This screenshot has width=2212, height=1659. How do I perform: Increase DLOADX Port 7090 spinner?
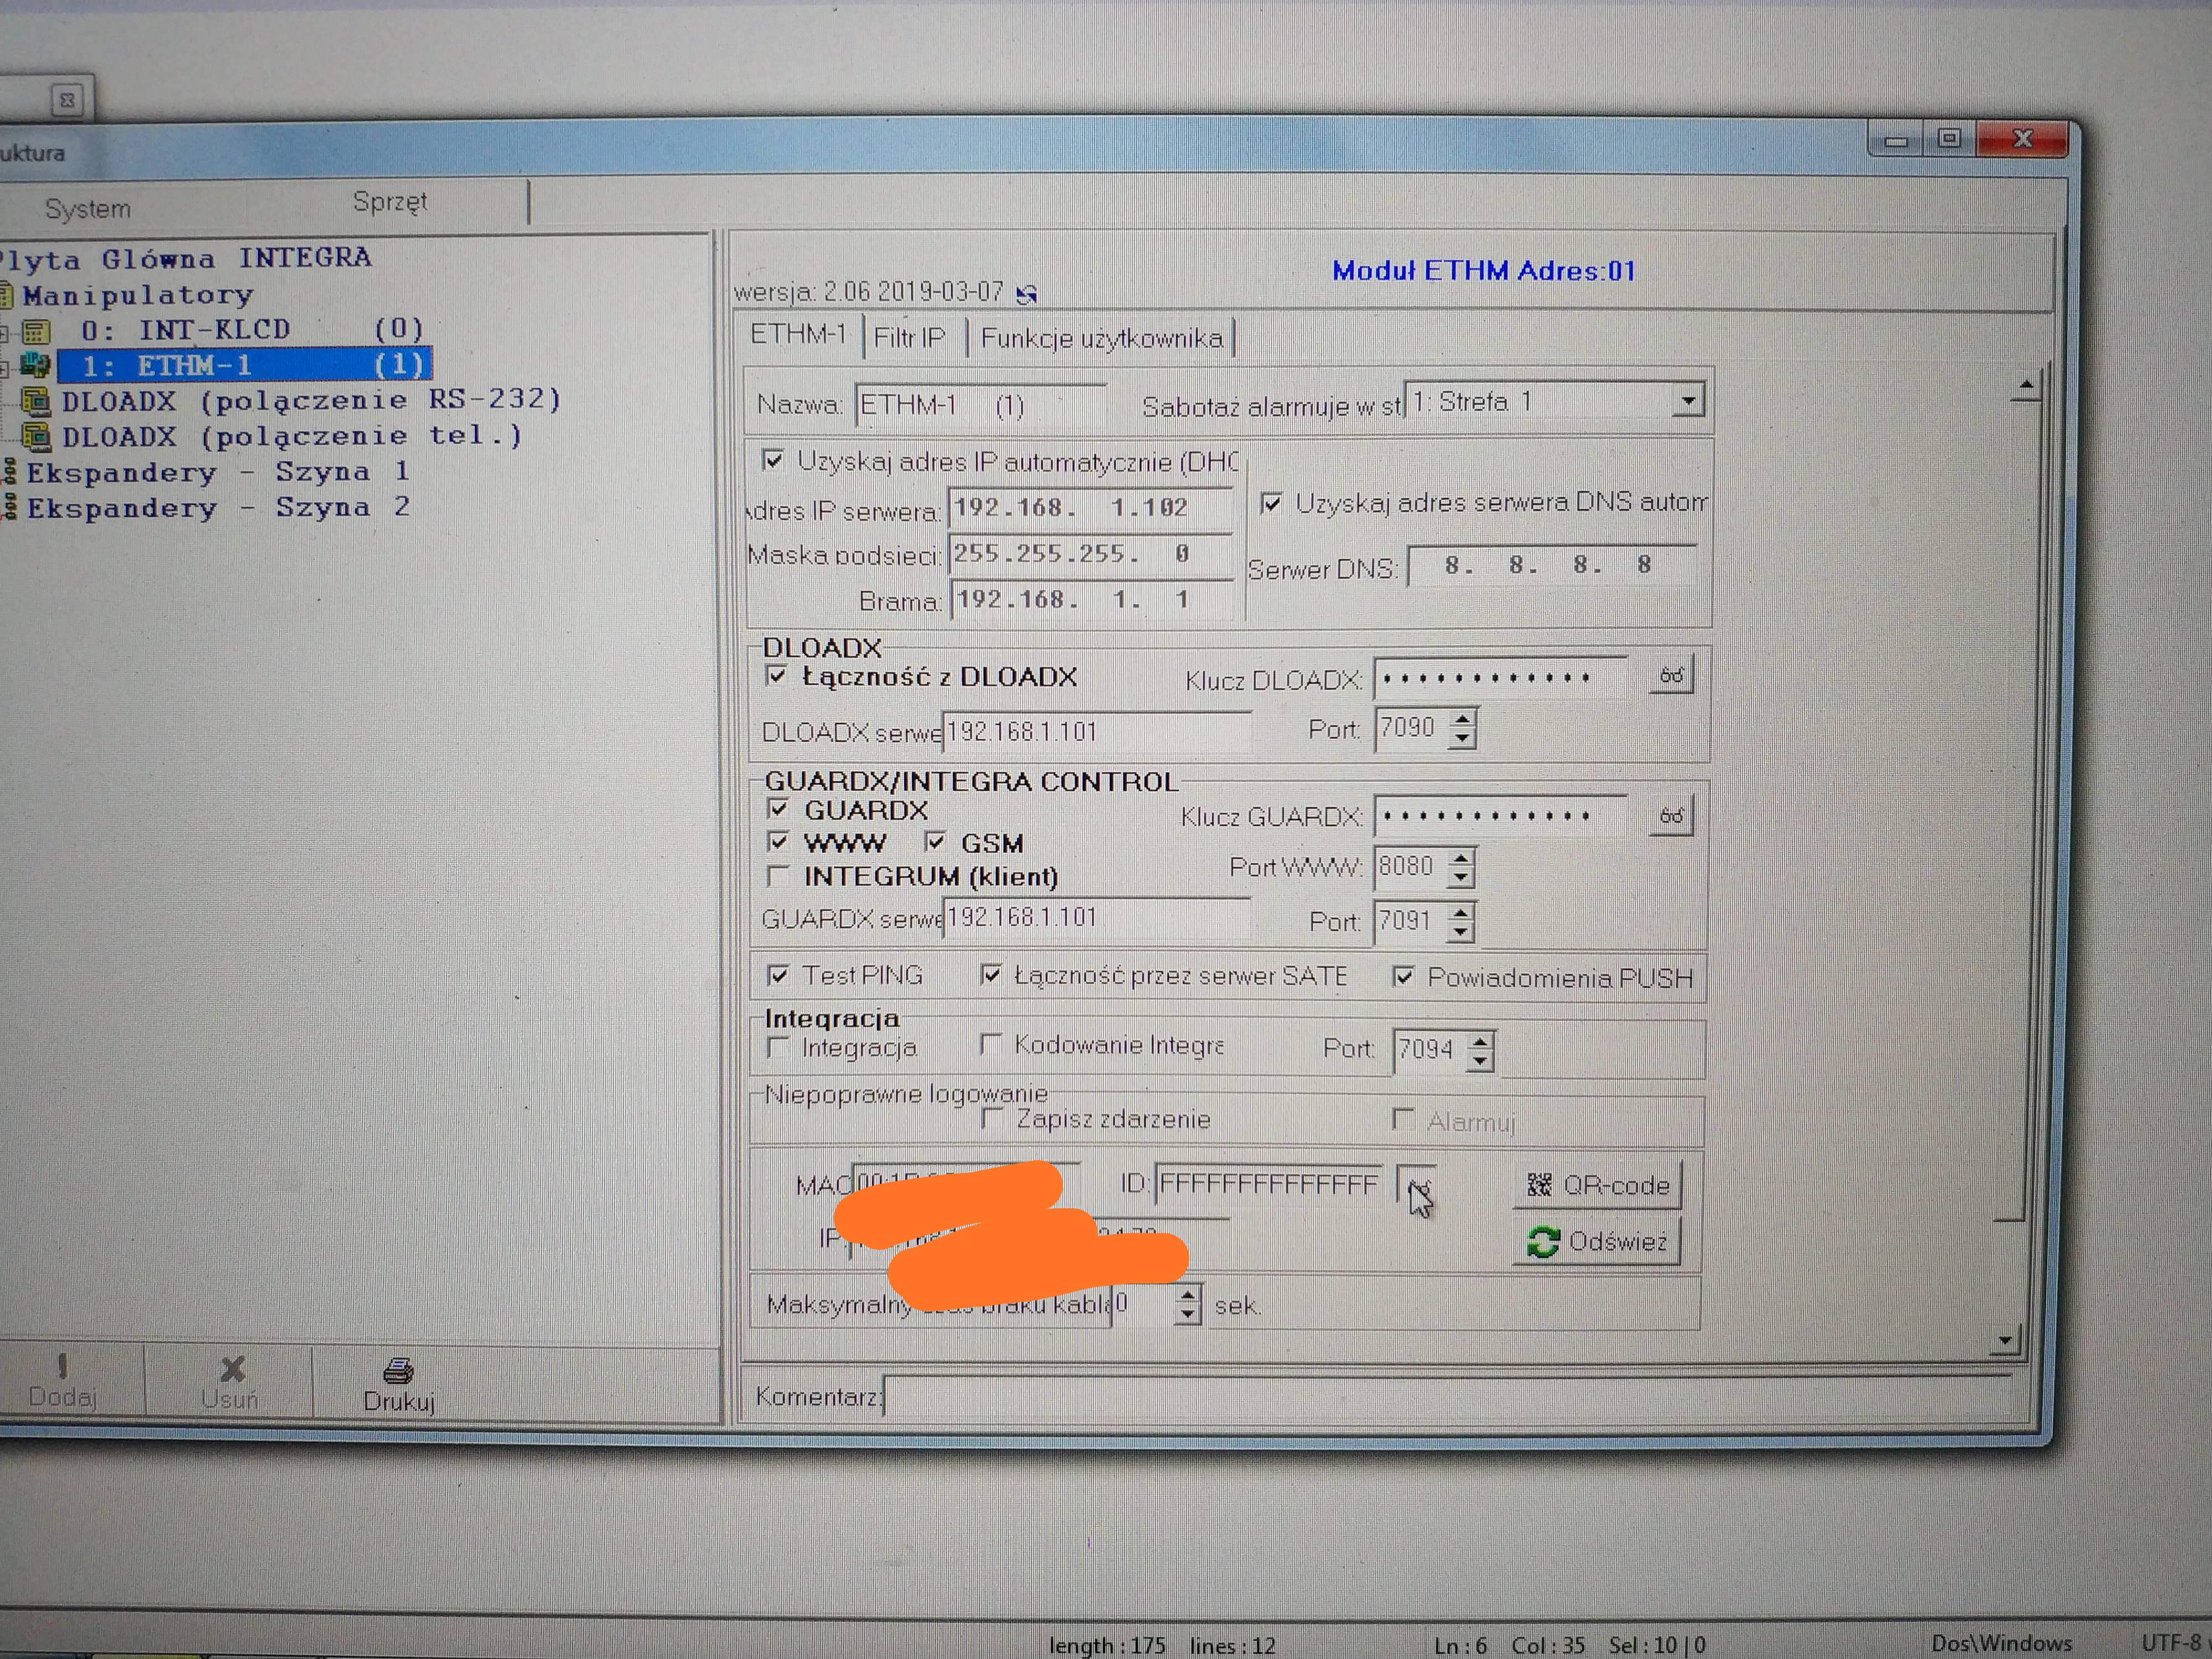[x=1463, y=718]
